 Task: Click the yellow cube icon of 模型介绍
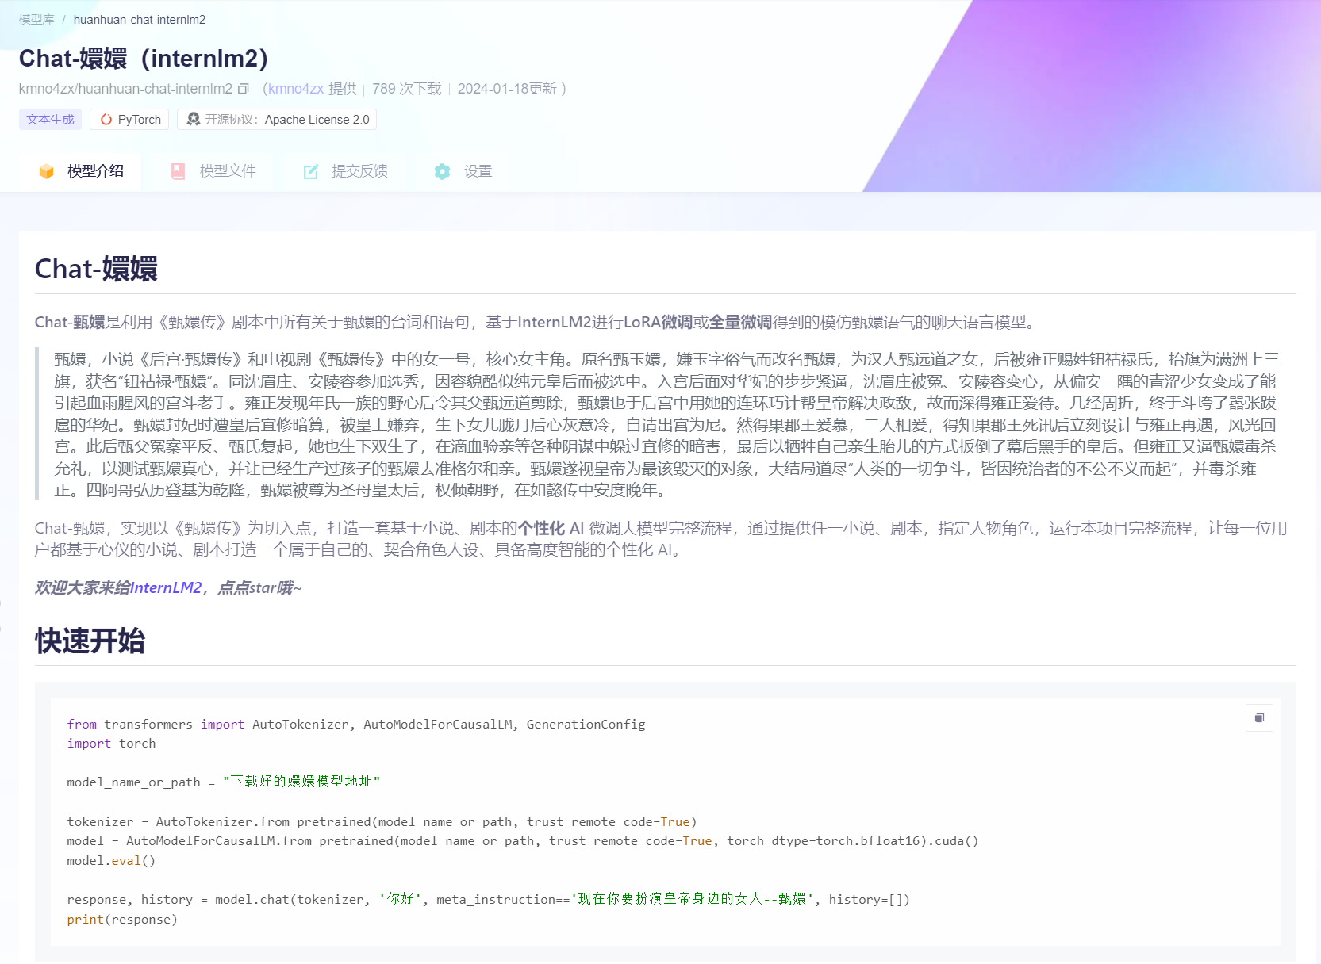click(x=47, y=171)
